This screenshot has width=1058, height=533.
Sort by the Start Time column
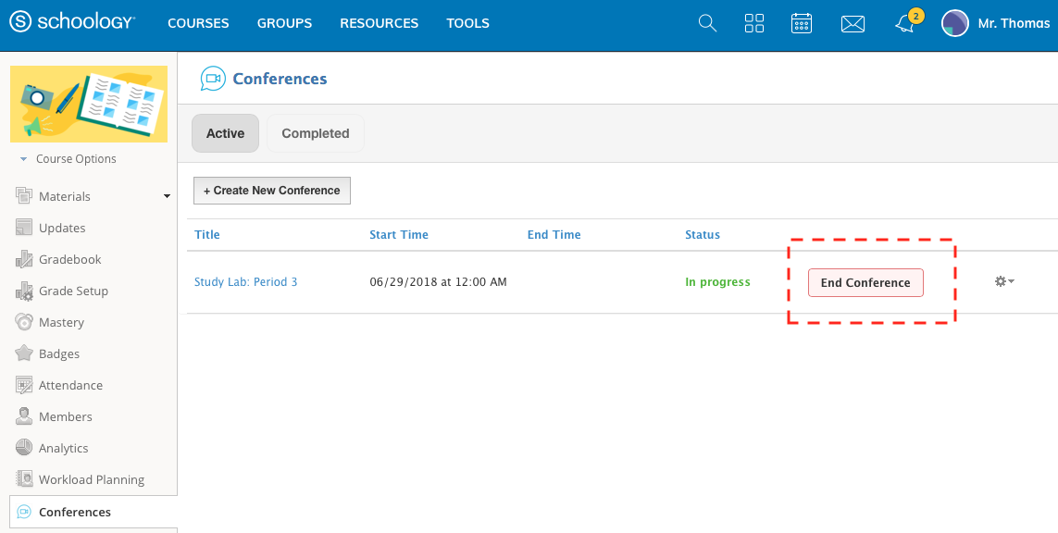point(399,235)
